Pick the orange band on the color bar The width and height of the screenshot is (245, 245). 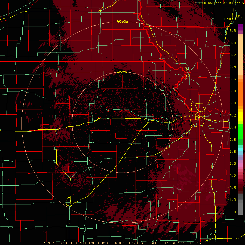240,94
